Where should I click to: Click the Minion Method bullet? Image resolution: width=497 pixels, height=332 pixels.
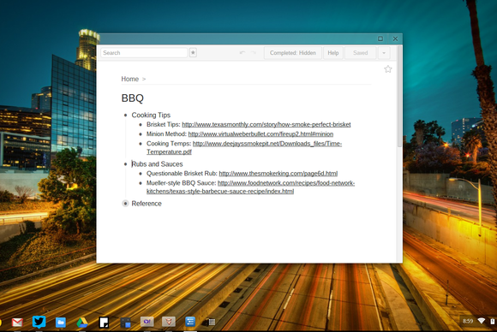click(x=141, y=134)
